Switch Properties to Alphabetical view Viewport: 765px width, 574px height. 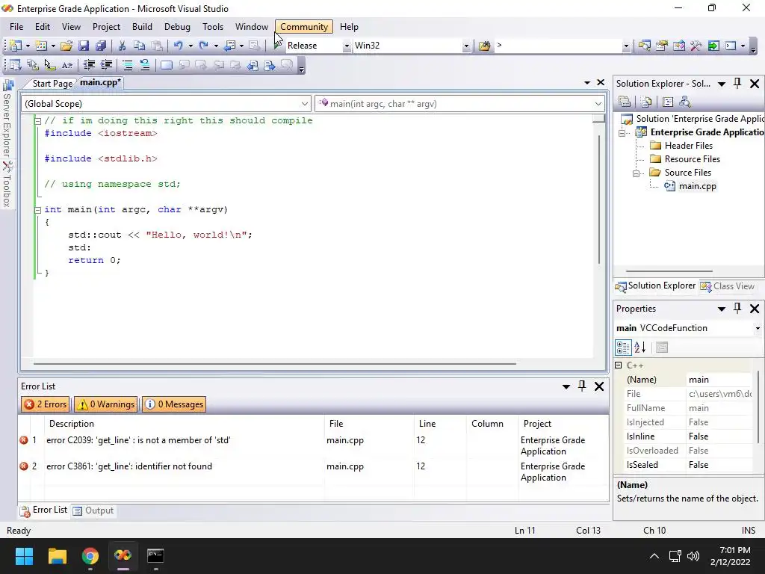[640, 348]
